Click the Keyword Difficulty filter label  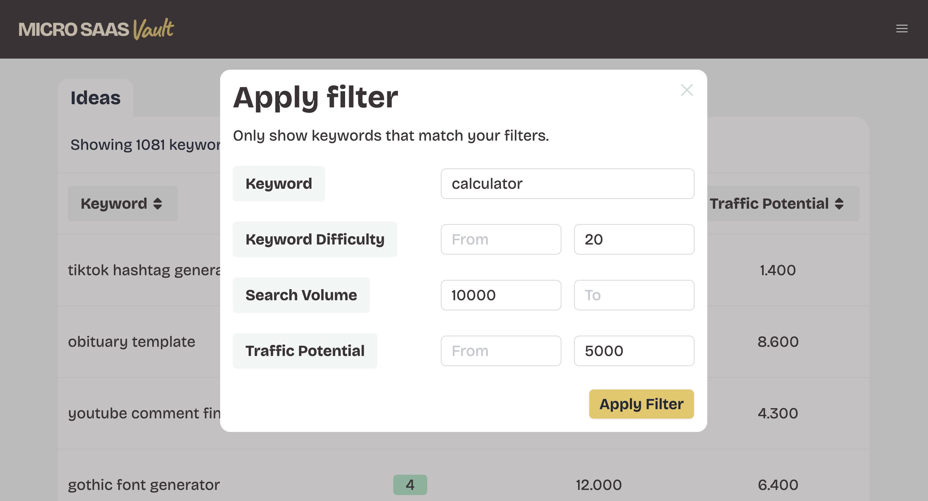(x=315, y=239)
